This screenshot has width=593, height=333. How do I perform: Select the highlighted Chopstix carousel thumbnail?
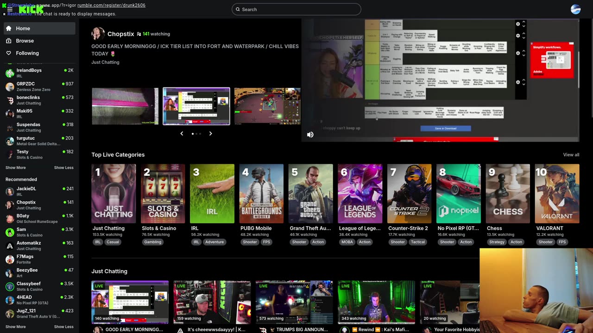[x=196, y=106]
